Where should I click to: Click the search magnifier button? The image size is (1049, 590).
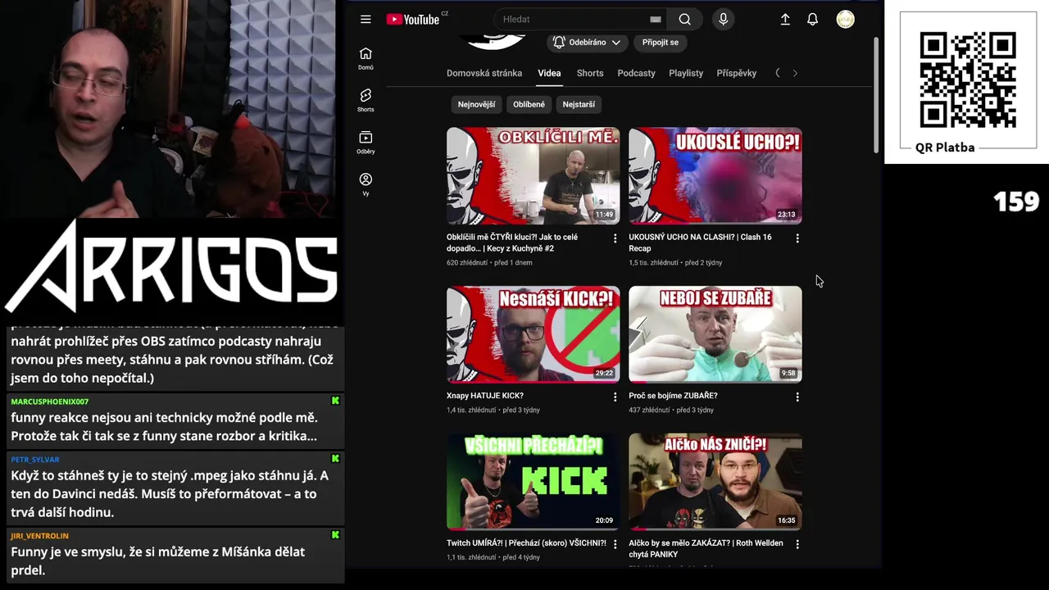click(x=684, y=20)
